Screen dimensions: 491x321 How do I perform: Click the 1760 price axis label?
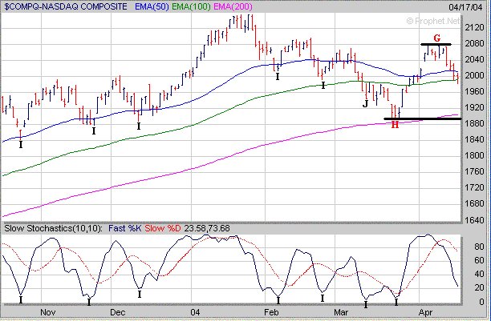pyautogui.click(x=474, y=171)
